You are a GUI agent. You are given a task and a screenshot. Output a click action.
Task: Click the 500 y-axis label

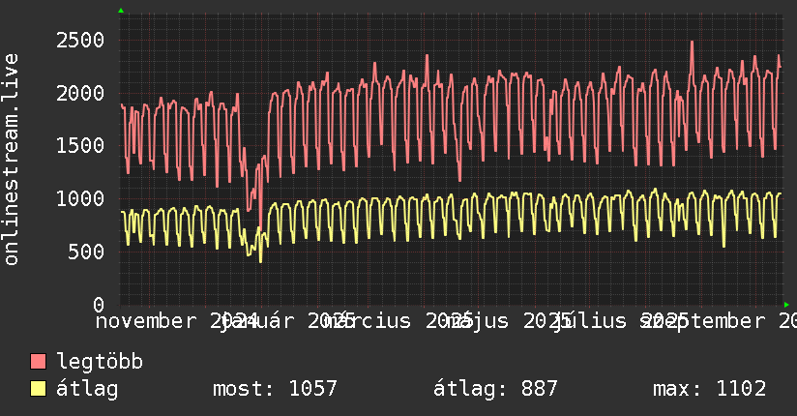coord(86,252)
